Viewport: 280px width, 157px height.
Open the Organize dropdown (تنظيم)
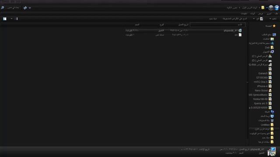[x=273, y=19]
